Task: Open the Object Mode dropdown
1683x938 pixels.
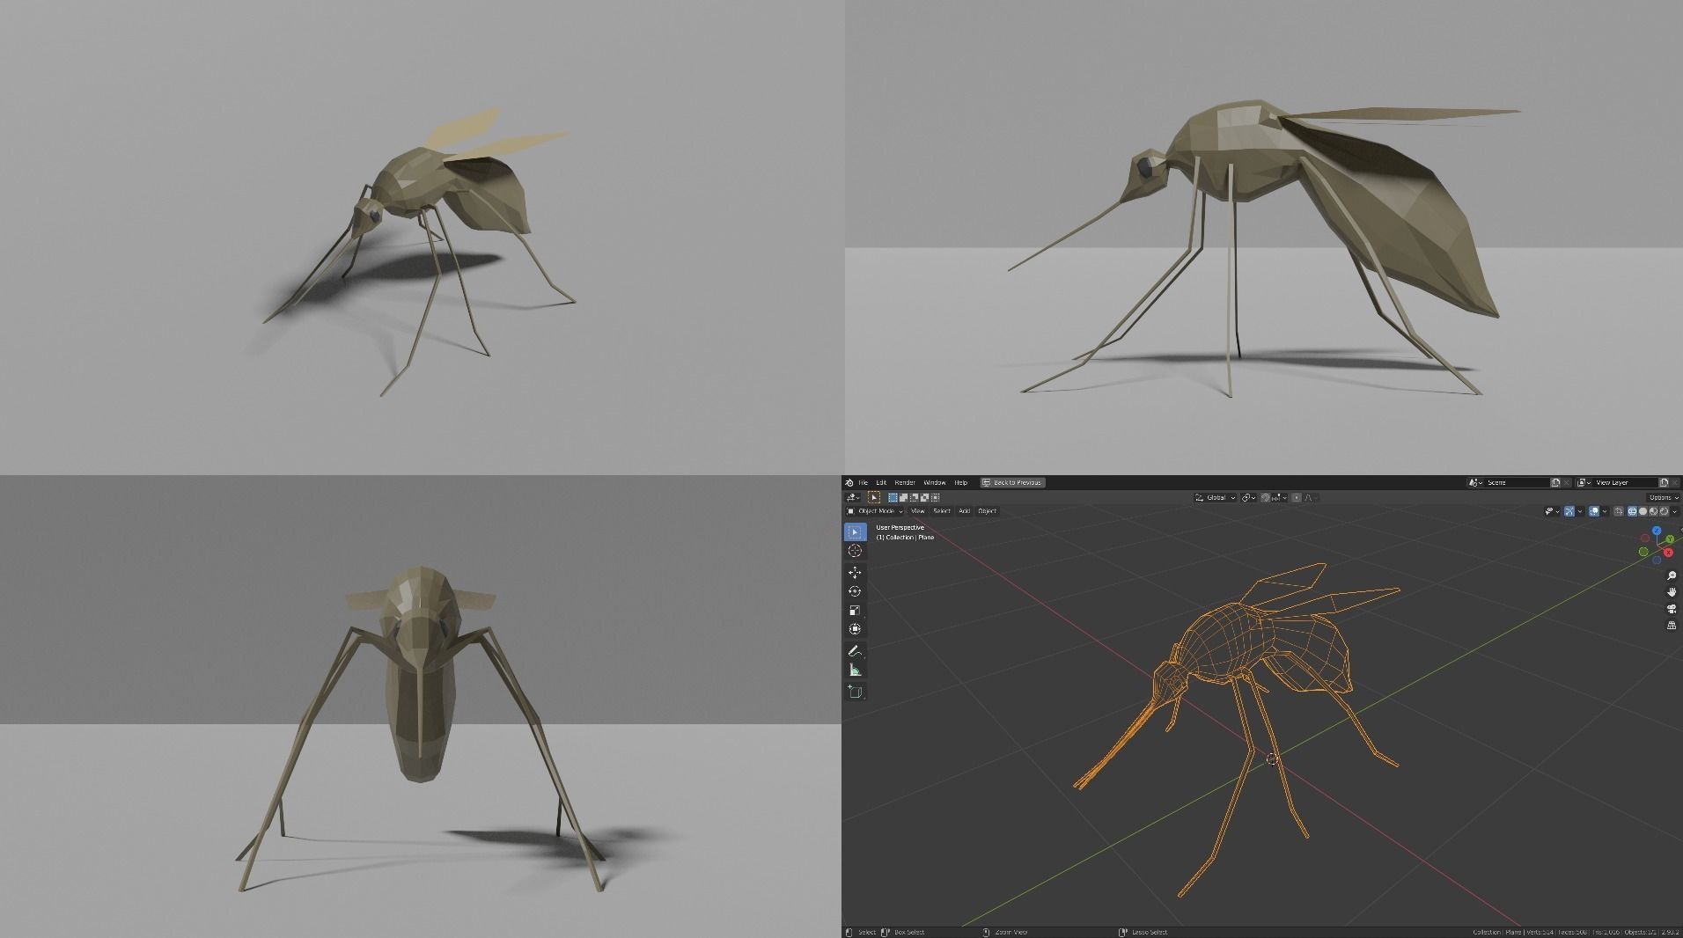Action: point(876,511)
